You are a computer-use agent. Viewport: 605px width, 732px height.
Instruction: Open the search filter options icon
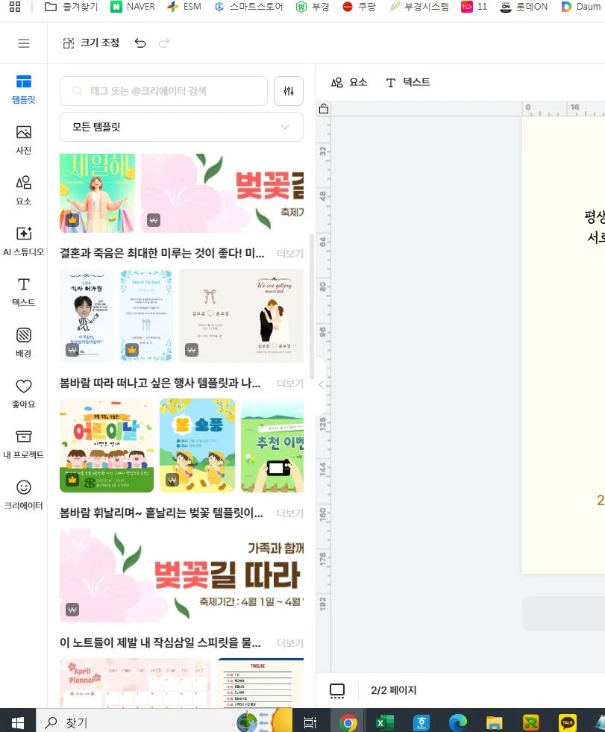(289, 91)
